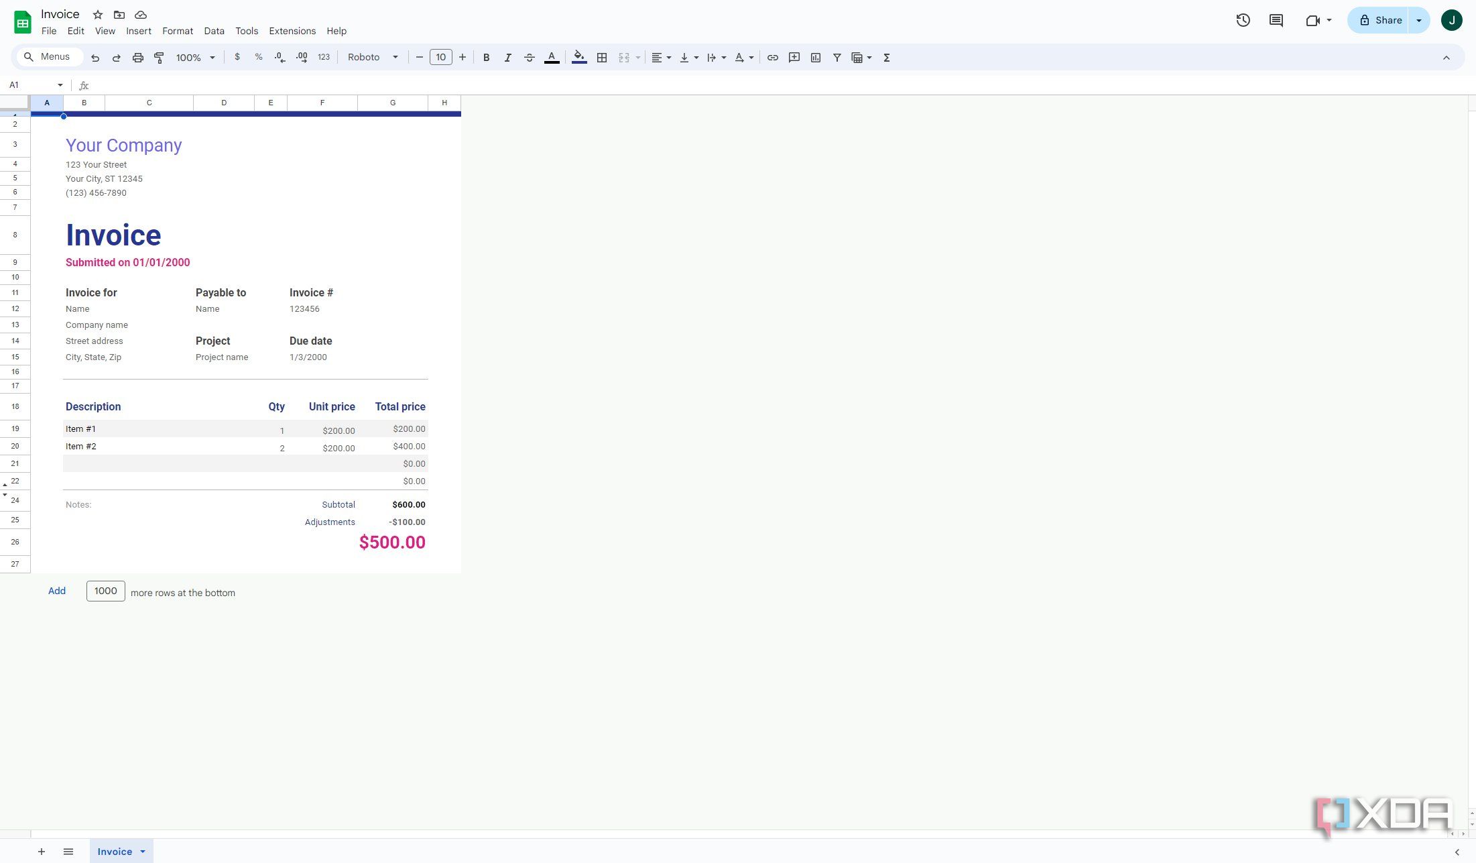Viewport: 1476px width, 863px height.
Task: Open vertical align dropdown
Action: click(x=688, y=58)
